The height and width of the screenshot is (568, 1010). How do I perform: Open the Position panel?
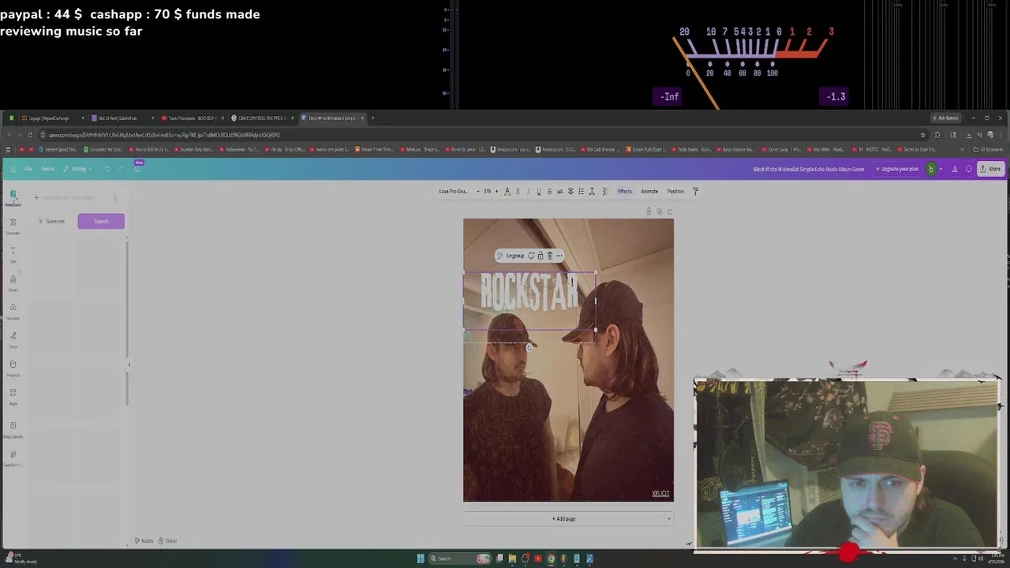point(675,191)
